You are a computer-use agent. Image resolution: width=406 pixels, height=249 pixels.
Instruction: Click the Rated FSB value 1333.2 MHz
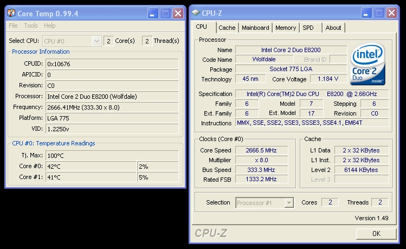click(x=261, y=179)
